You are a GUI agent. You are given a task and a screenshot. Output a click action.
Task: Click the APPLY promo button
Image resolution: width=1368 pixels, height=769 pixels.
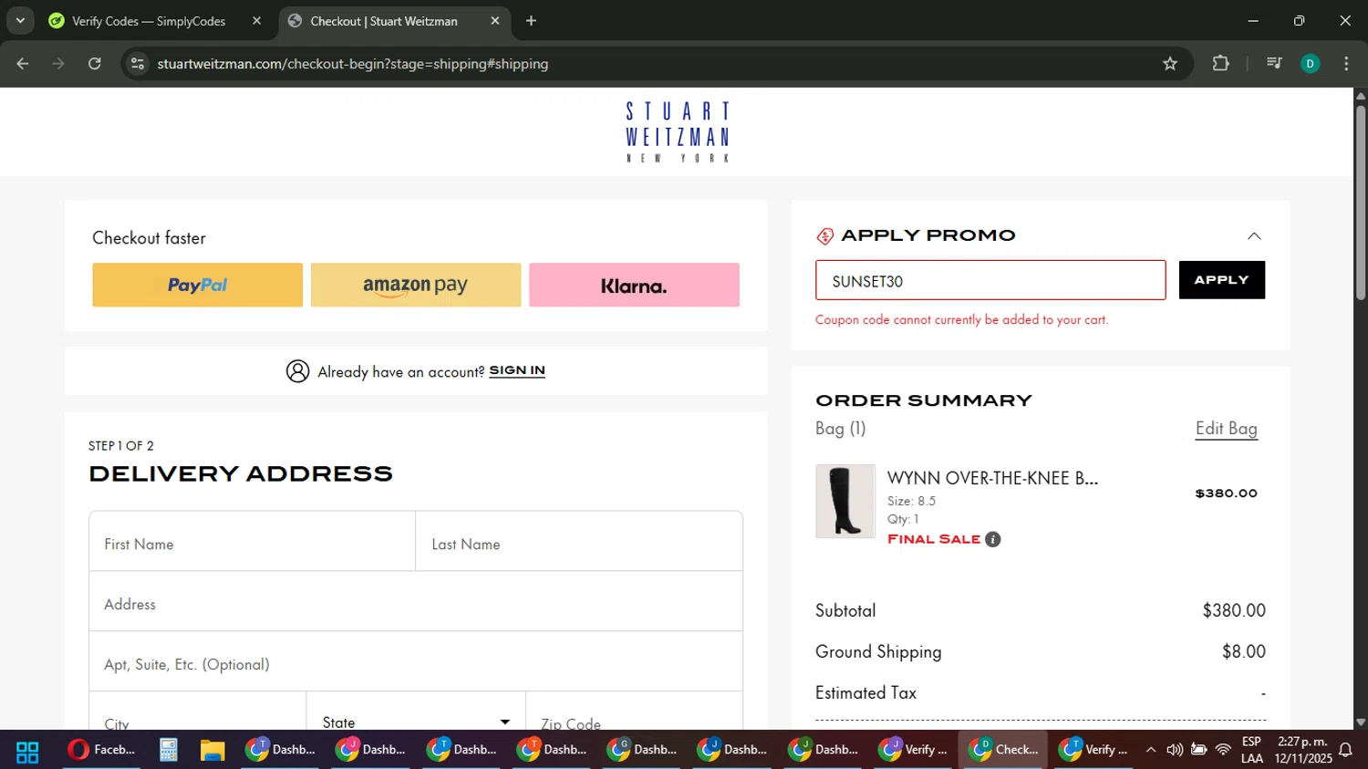(x=1222, y=280)
